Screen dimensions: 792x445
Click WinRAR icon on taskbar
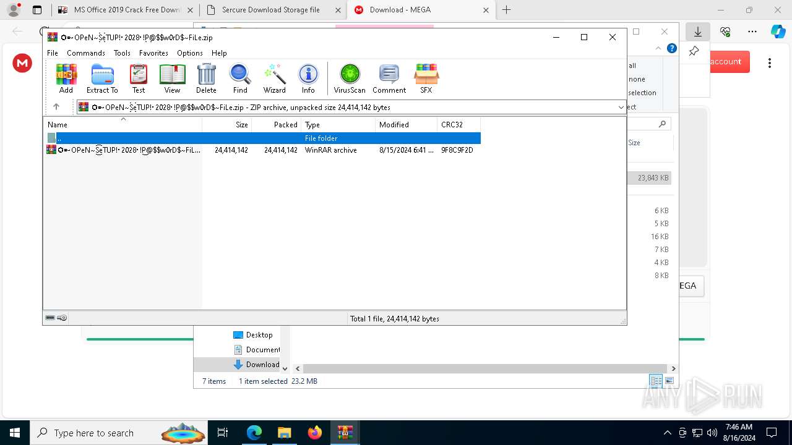click(345, 433)
